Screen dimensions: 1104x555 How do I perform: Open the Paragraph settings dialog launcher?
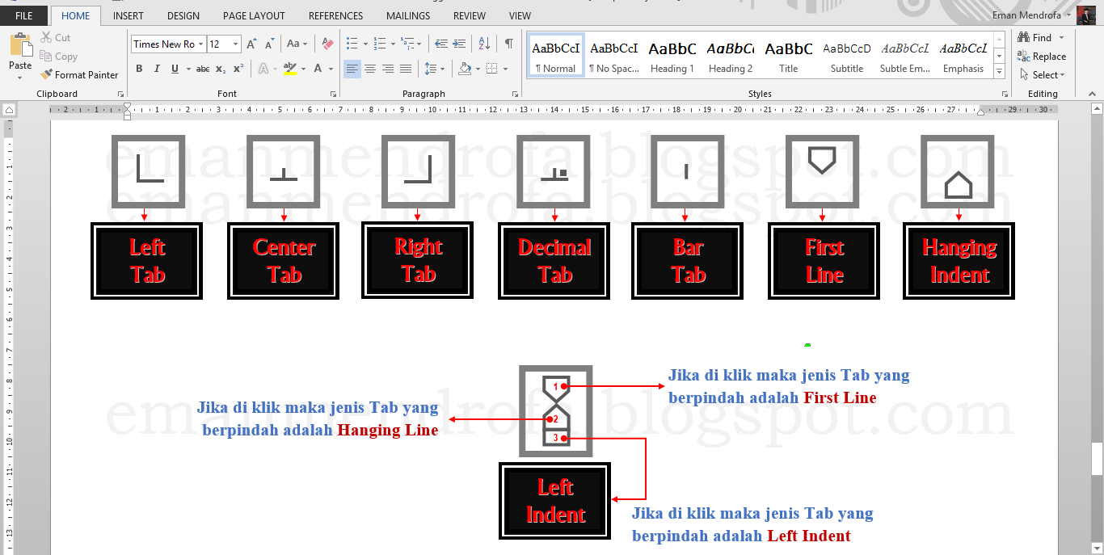click(x=516, y=95)
